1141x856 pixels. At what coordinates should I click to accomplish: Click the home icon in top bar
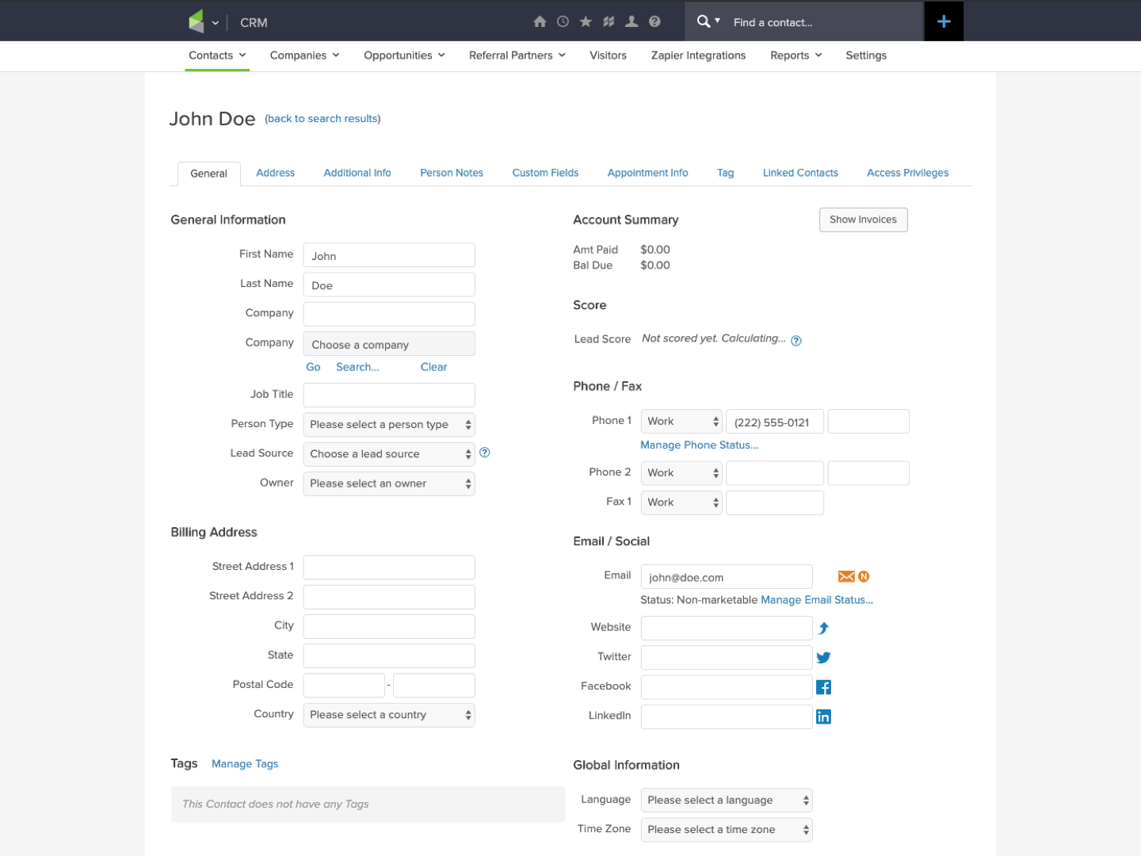click(540, 22)
